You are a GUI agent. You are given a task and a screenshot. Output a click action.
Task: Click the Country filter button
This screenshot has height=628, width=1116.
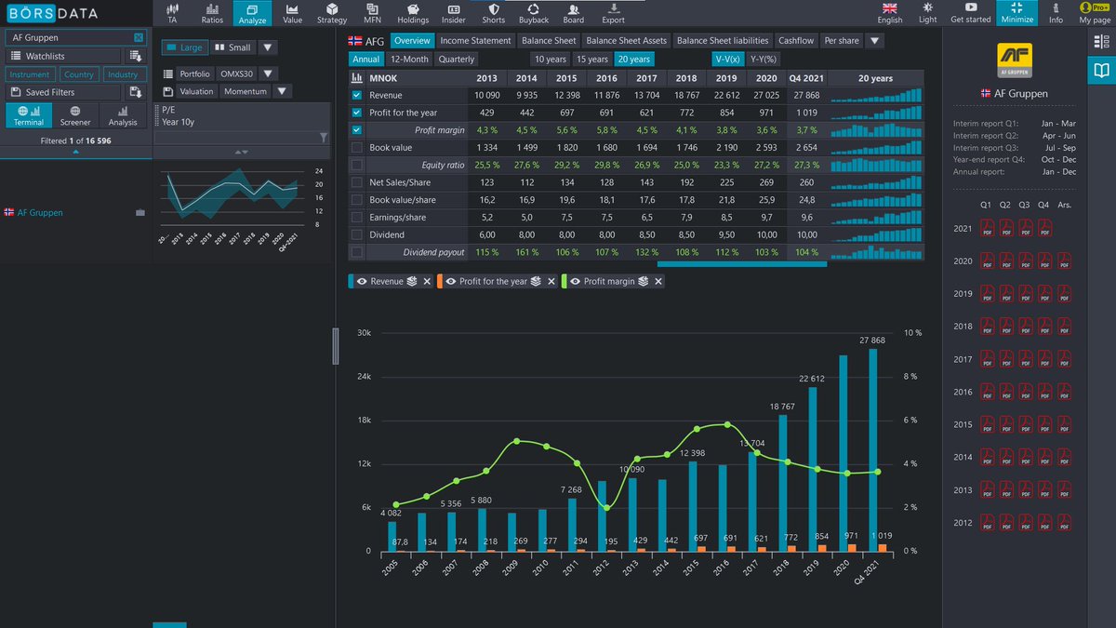[x=79, y=74]
